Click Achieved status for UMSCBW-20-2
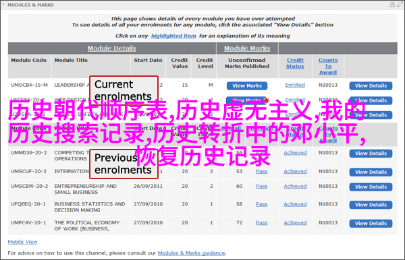The width and height of the screenshot is (405, 260). tap(295, 186)
